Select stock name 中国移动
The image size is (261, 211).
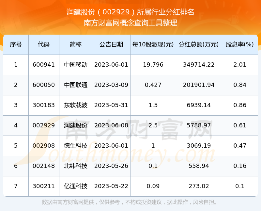[76, 65]
